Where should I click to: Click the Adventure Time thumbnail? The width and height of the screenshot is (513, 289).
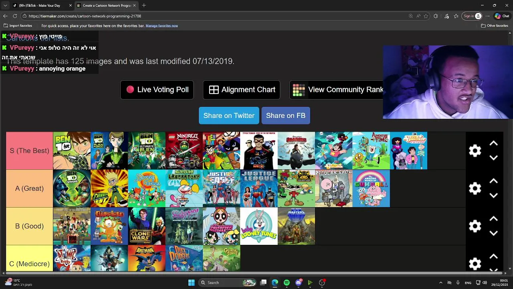pos(371,151)
